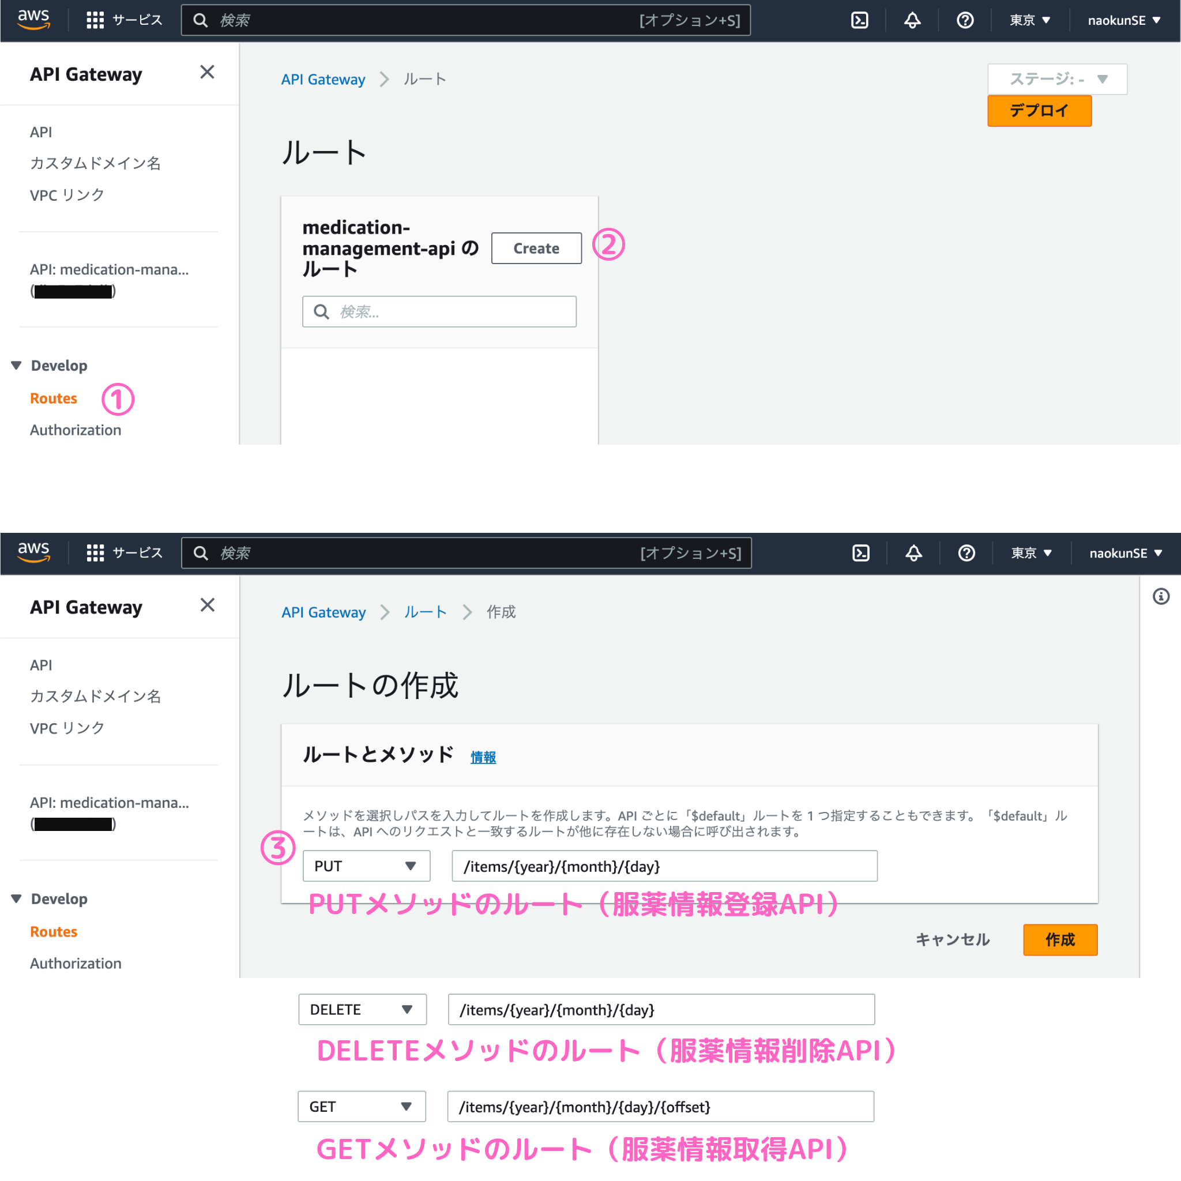Expand the 東京 region dropdown in the lower header

[x=1030, y=553]
